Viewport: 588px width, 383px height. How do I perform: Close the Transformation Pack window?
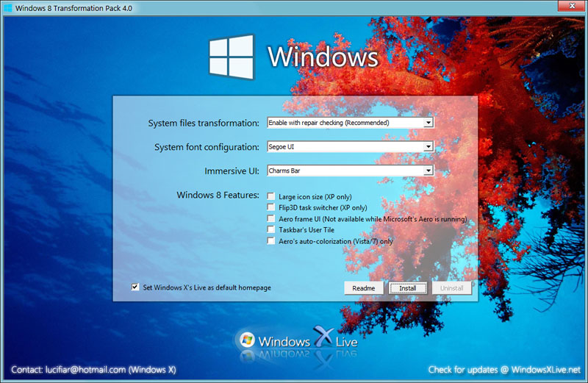[x=572, y=6]
